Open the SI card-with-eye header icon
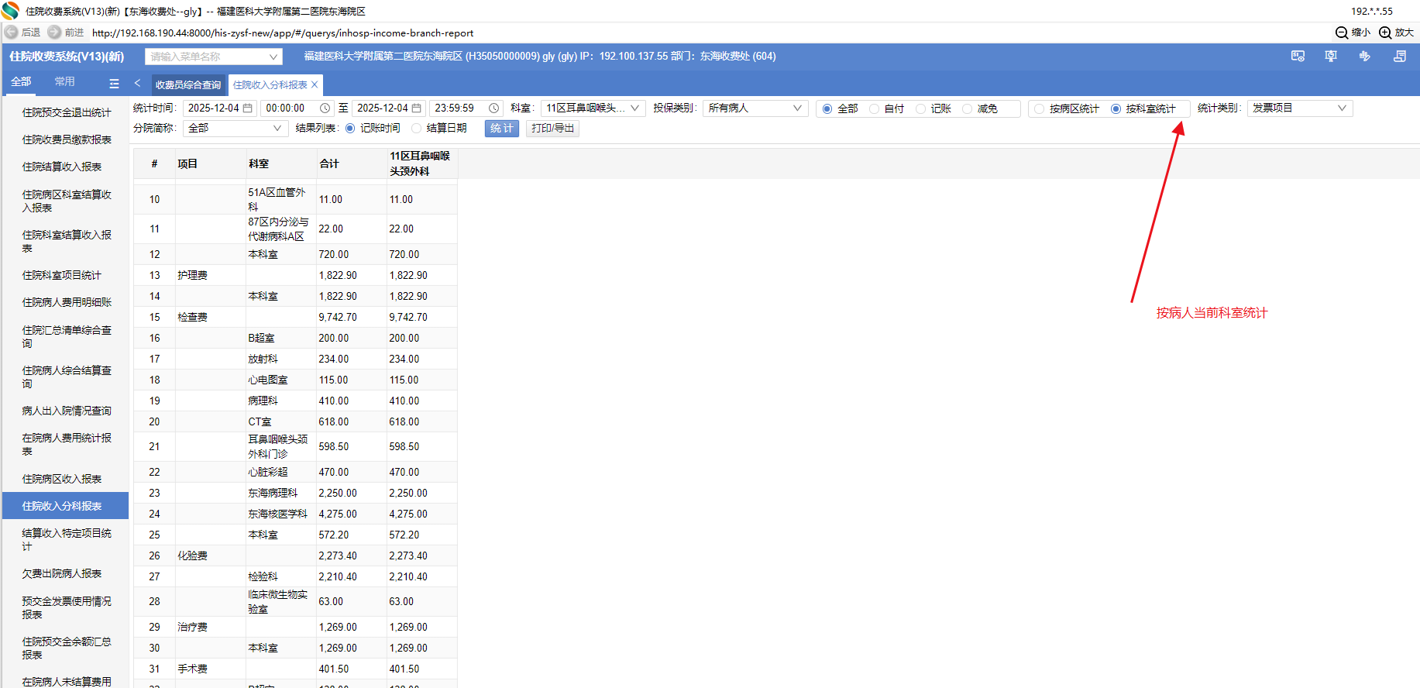 pyautogui.click(x=1298, y=56)
